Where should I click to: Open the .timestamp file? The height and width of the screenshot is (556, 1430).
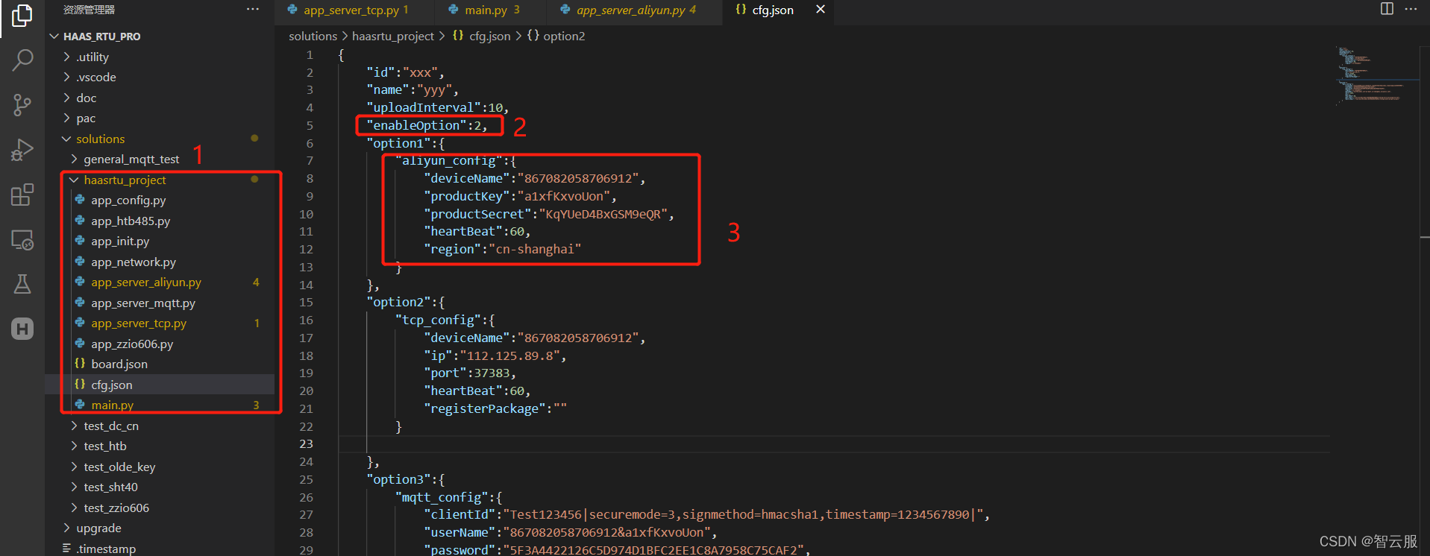(x=106, y=549)
